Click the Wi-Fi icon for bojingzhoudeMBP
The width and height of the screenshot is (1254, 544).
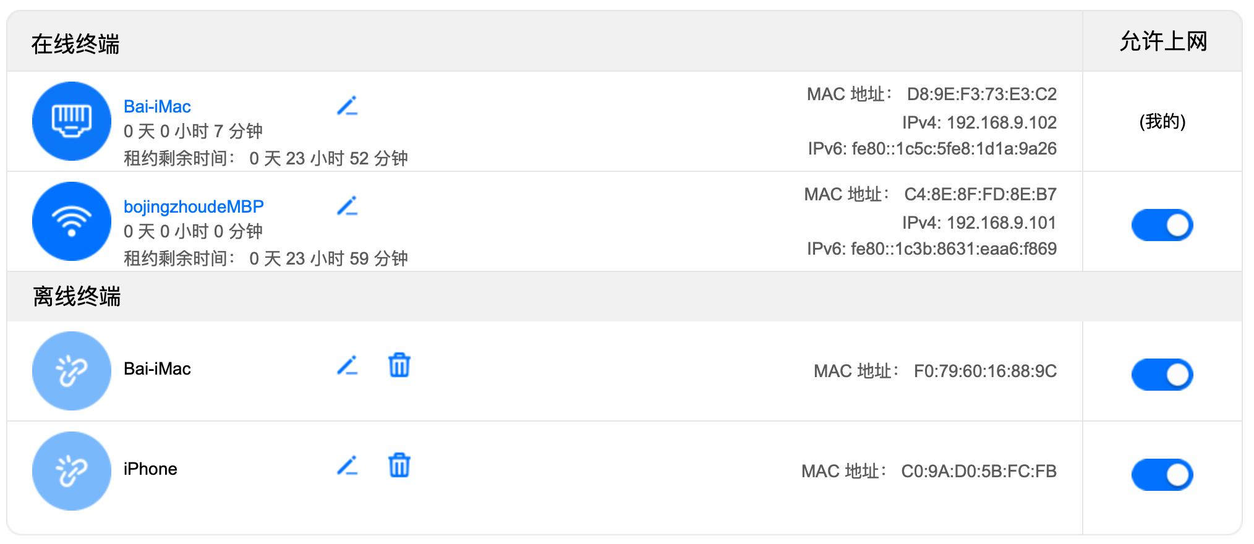tap(72, 221)
